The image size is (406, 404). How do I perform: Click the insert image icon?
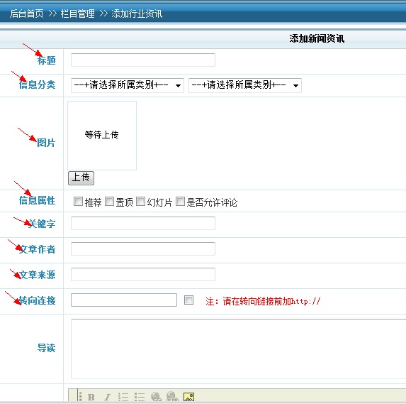click(188, 397)
